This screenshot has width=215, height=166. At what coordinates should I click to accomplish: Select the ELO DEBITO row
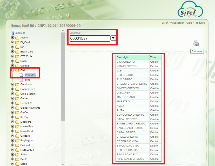pyautogui.click(x=138, y=79)
